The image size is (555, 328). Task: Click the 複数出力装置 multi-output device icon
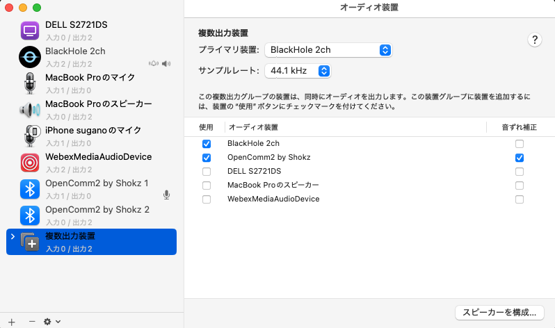[30, 242]
